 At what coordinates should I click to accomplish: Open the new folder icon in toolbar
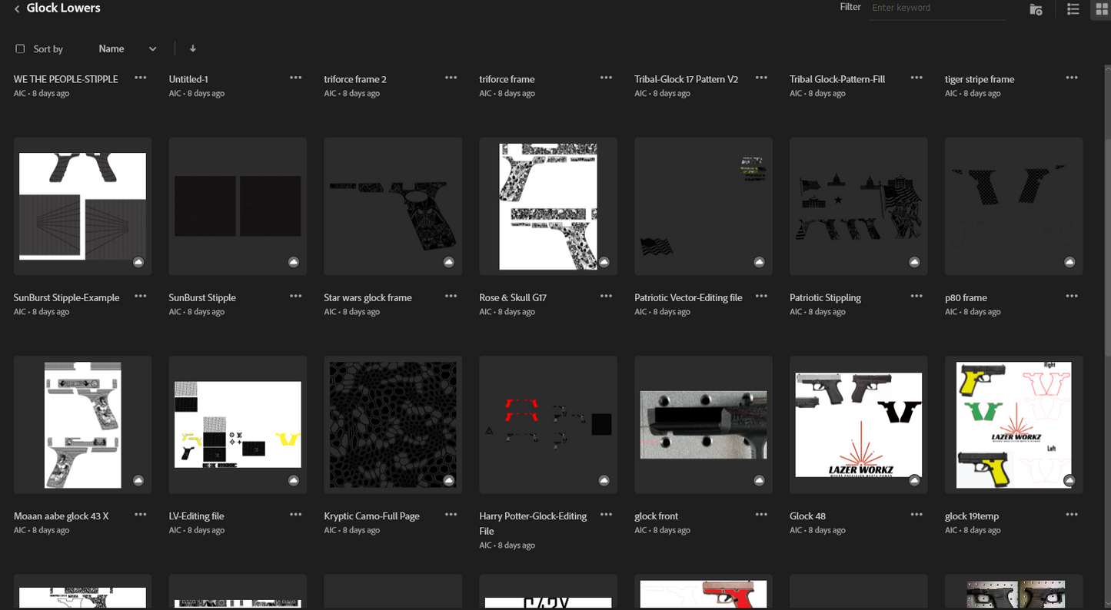tap(1036, 9)
